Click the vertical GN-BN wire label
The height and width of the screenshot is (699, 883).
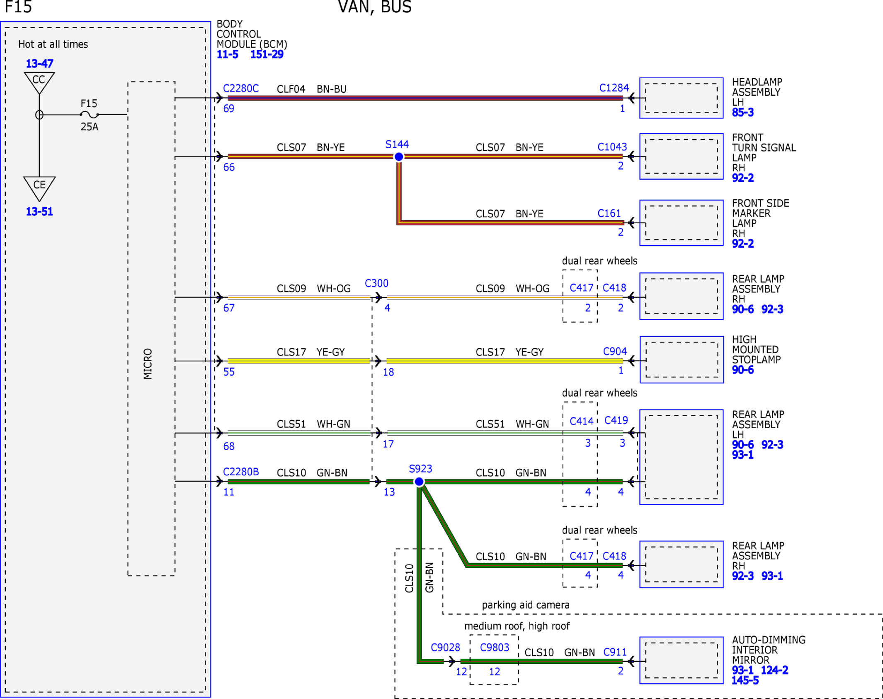[x=429, y=577]
